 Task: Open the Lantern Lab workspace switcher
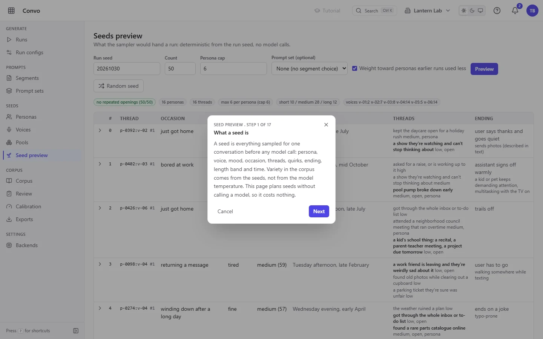pos(427,11)
